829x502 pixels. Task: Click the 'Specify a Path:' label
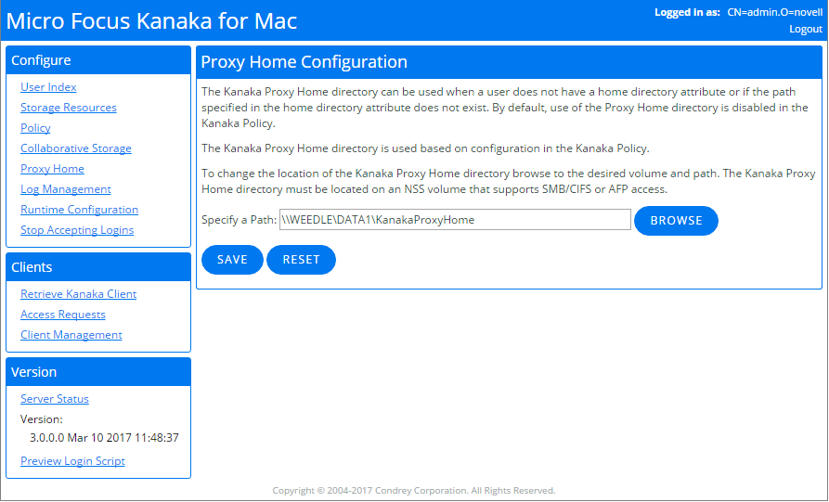tap(239, 220)
